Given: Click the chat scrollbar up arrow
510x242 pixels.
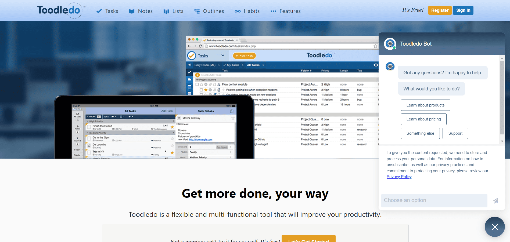Looking at the screenshot, I should coord(502,58).
